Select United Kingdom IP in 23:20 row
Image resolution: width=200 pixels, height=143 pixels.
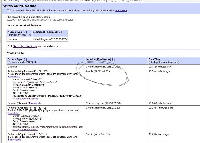[x=103, y=108]
